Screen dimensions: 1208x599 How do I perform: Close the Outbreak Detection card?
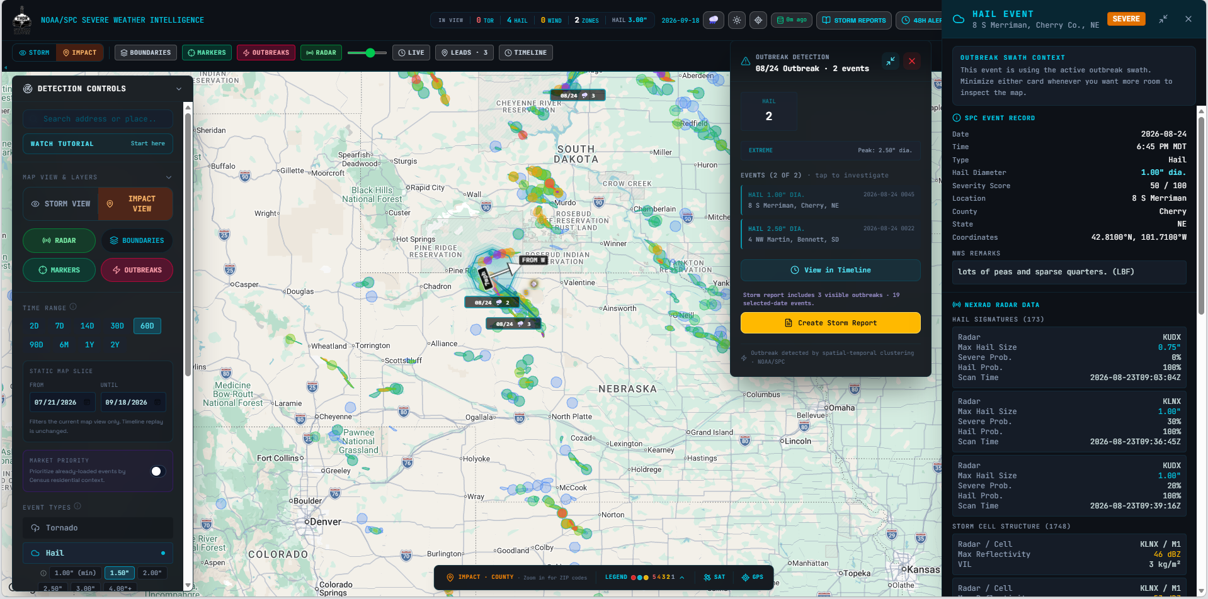pos(912,61)
